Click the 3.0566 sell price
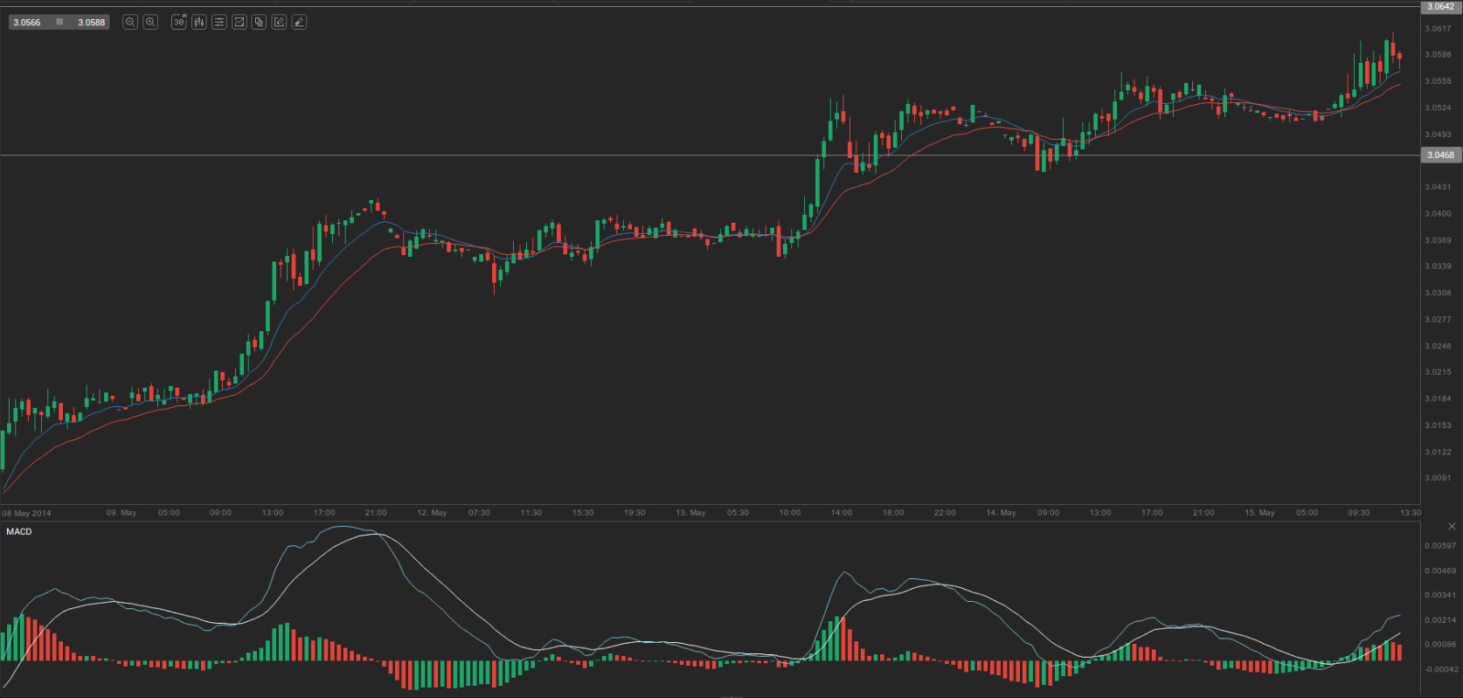 click(27, 23)
